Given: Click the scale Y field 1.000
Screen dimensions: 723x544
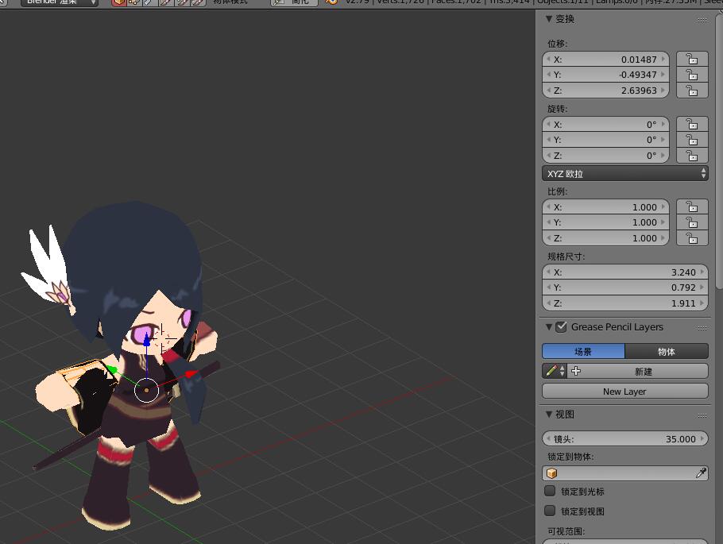Looking at the screenshot, I should (x=605, y=222).
